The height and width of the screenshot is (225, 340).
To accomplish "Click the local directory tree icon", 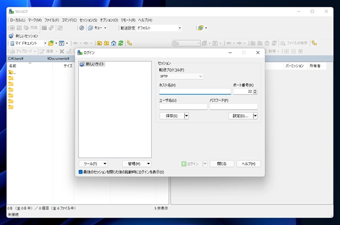I will tap(129, 43).
